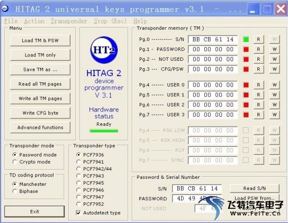Viewport: 288px width, 223px height.
Task: Click red status indicator for Pg.1 PASSWORD
Action: (x=246, y=49)
